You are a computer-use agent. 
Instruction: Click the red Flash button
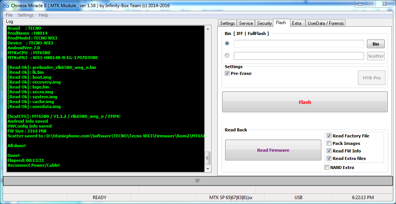point(305,102)
